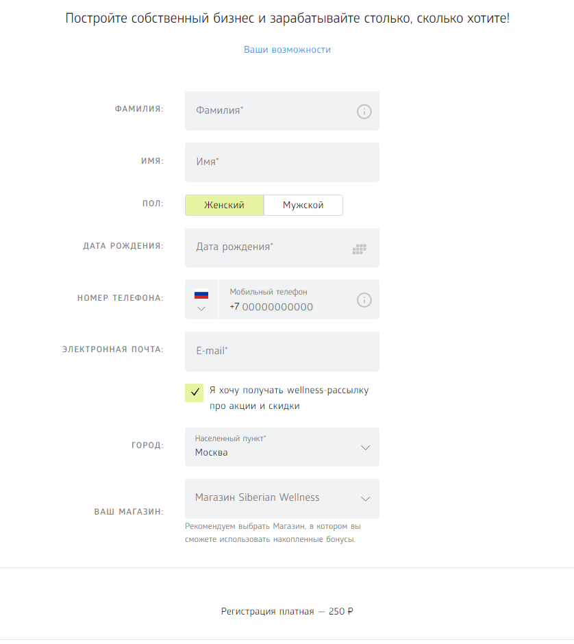
Task: Expand the country code chevron under the flag
Action: coord(201,309)
